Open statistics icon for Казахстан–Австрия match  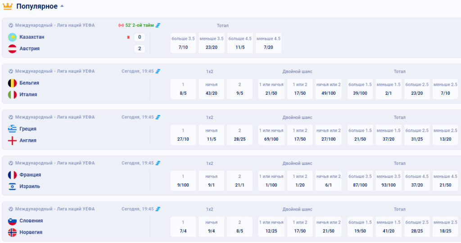click(158, 25)
